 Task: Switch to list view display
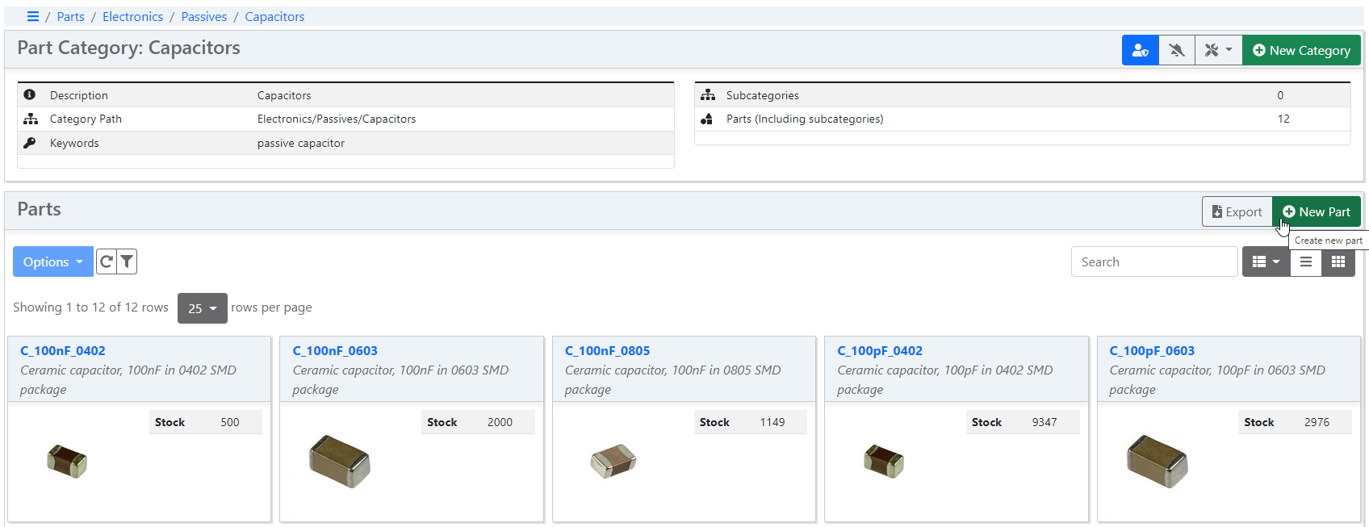1305,261
